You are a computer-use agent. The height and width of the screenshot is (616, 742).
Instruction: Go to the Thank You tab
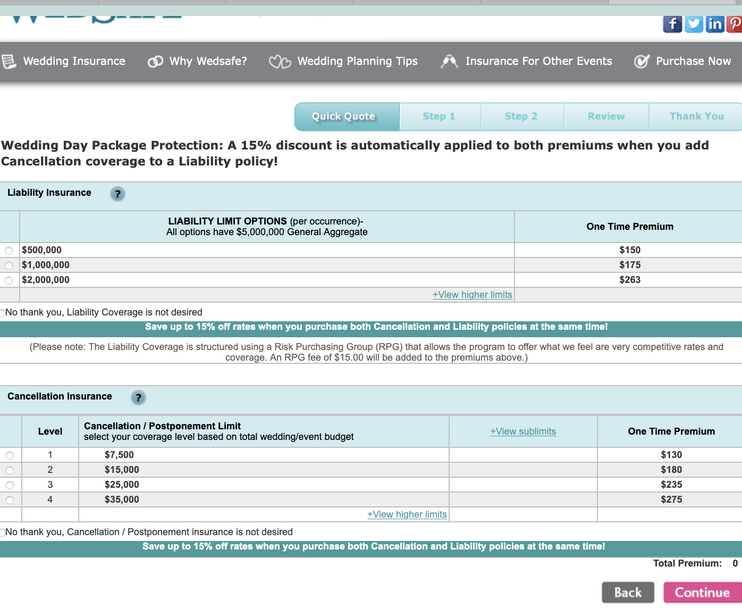coord(696,116)
